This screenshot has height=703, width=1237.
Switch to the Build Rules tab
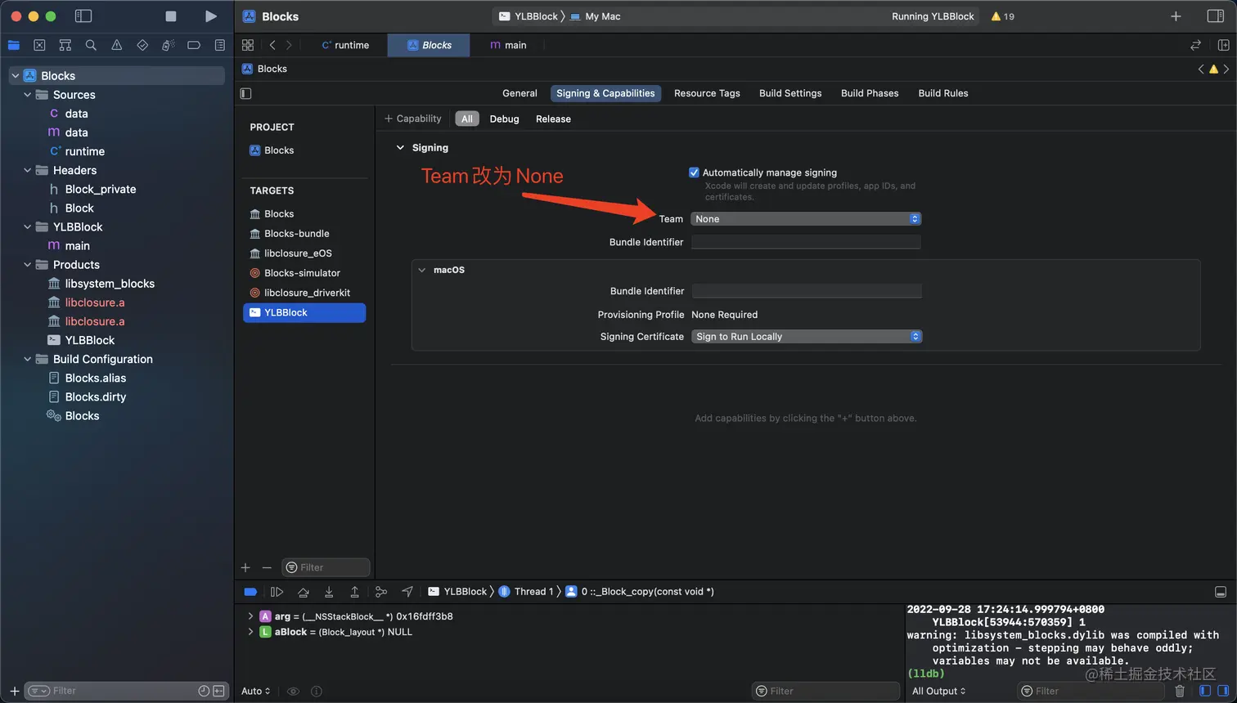click(943, 93)
